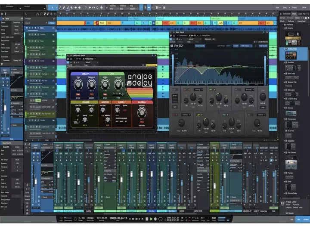
Task: Switch to the Loops browser tab
Action: (300, 14)
